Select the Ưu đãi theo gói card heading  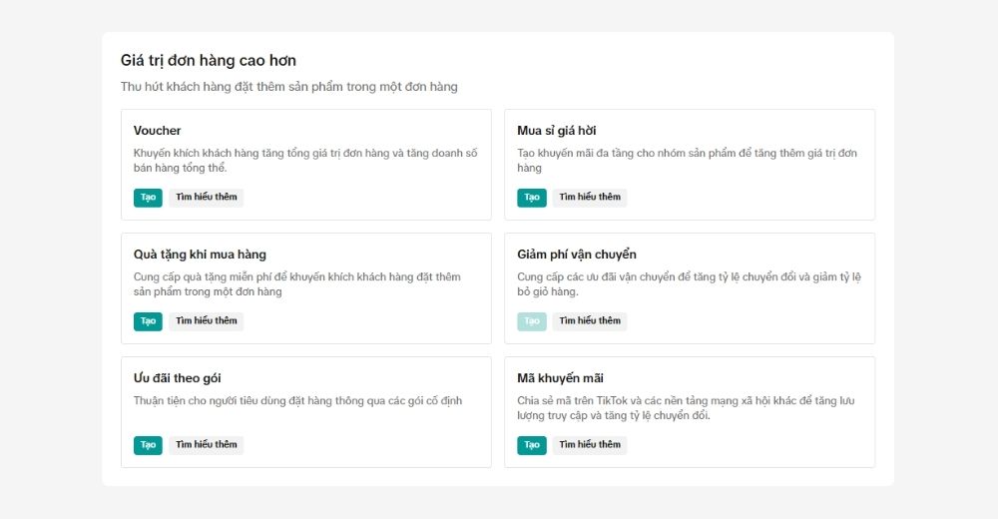pos(178,378)
